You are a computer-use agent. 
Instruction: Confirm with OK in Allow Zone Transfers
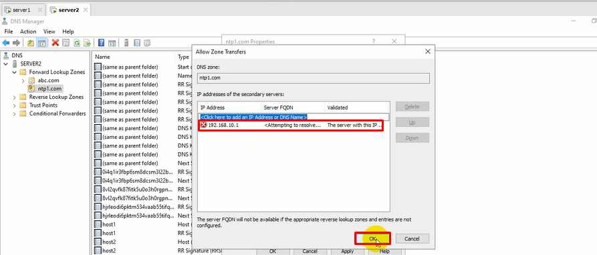pyautogui.click(x=373, y=239)
